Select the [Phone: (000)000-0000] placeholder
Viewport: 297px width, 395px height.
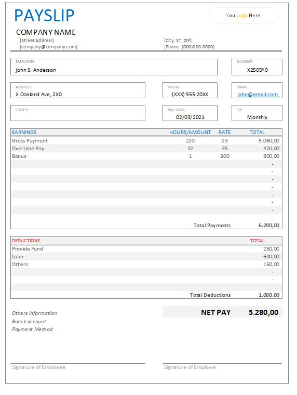[190, 47]
